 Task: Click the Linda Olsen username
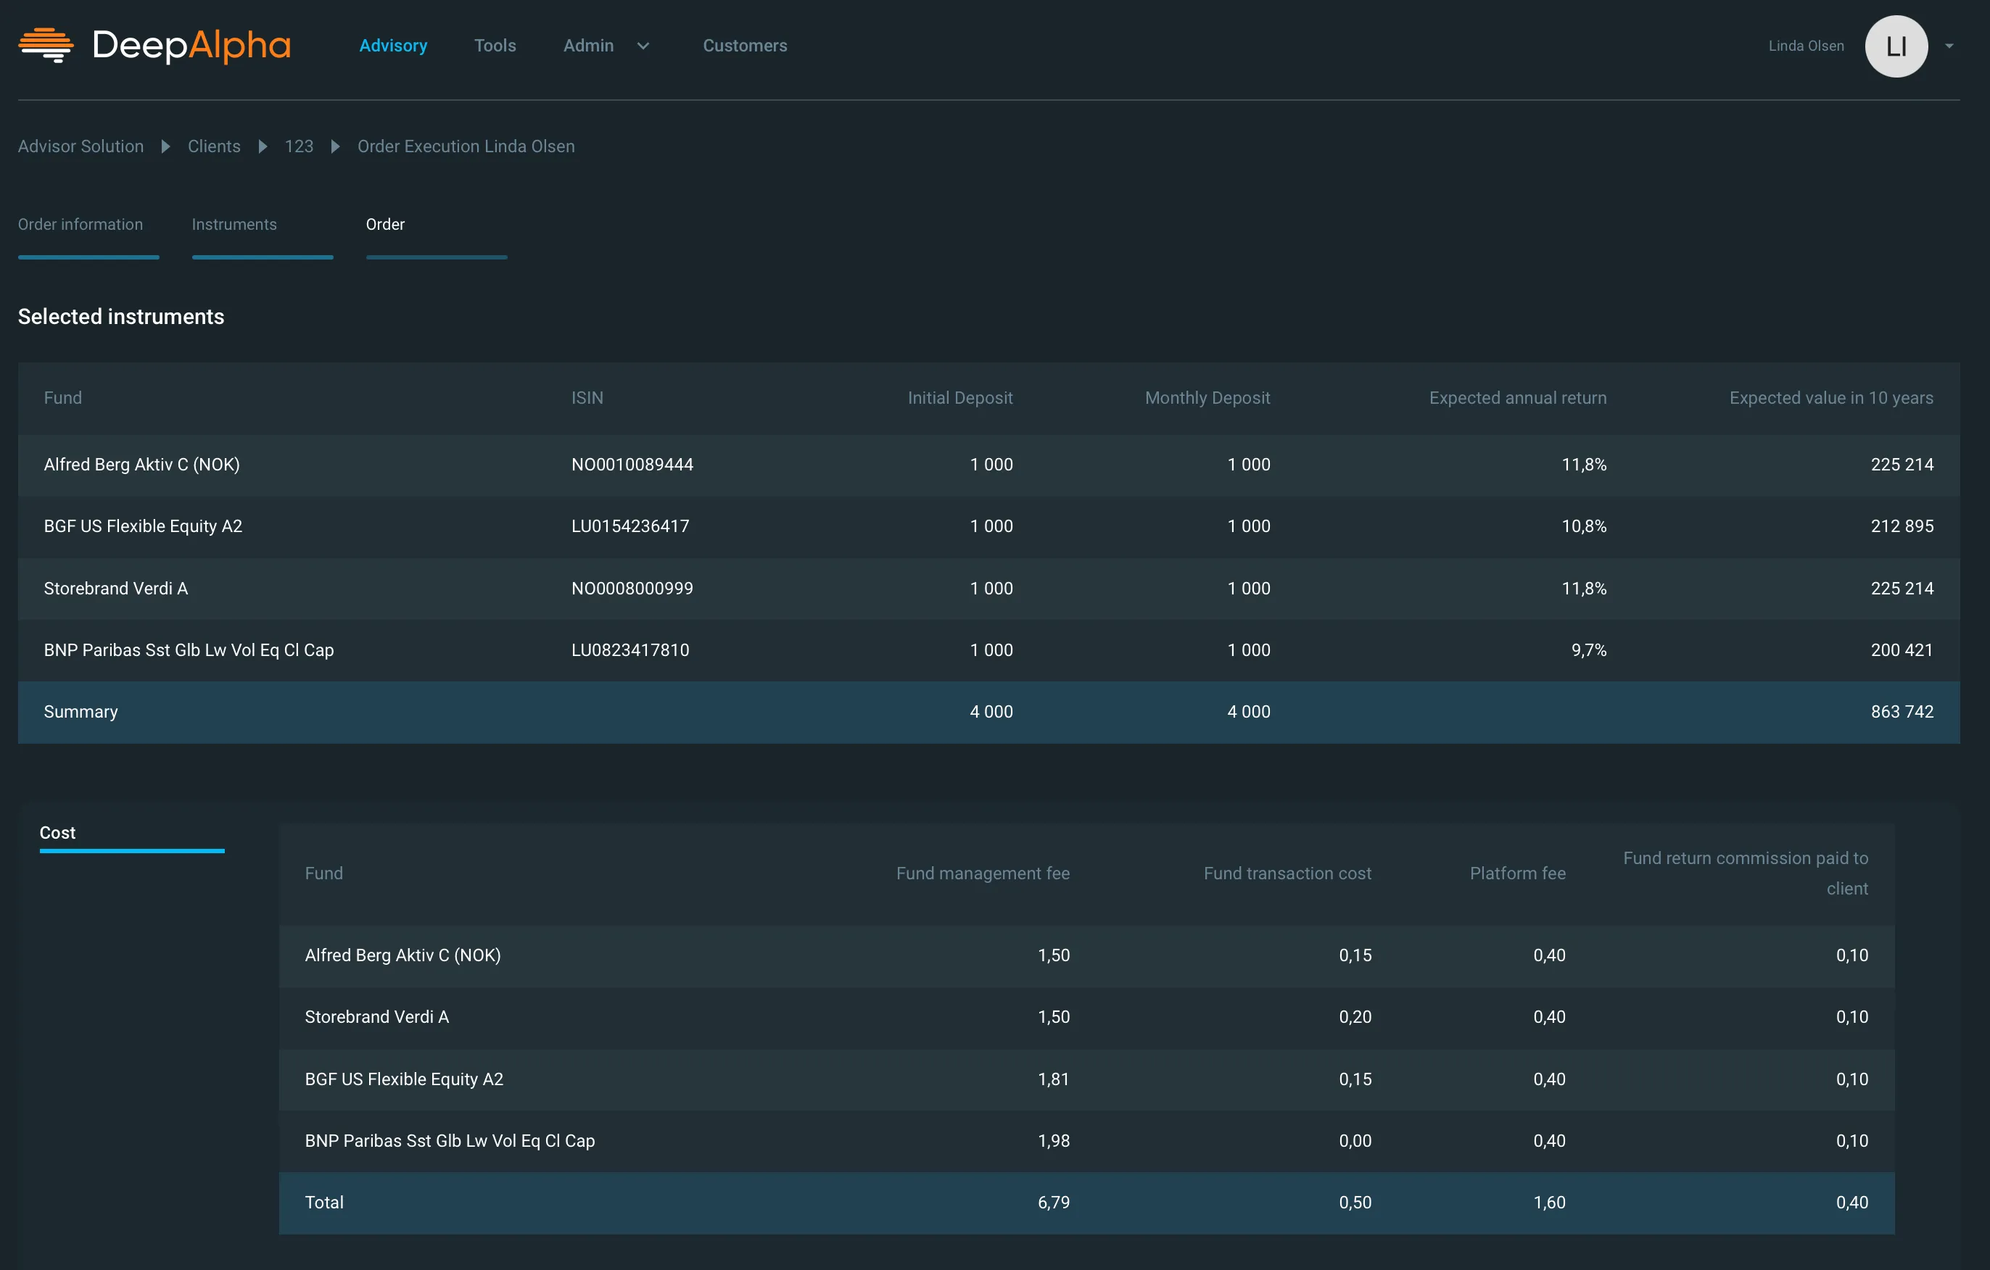1806,46
